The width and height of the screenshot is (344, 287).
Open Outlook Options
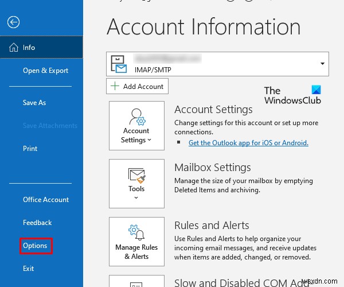tap(35, 246)
